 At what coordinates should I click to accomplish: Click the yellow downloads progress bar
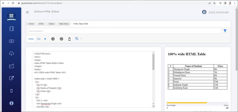pos(187,103)
